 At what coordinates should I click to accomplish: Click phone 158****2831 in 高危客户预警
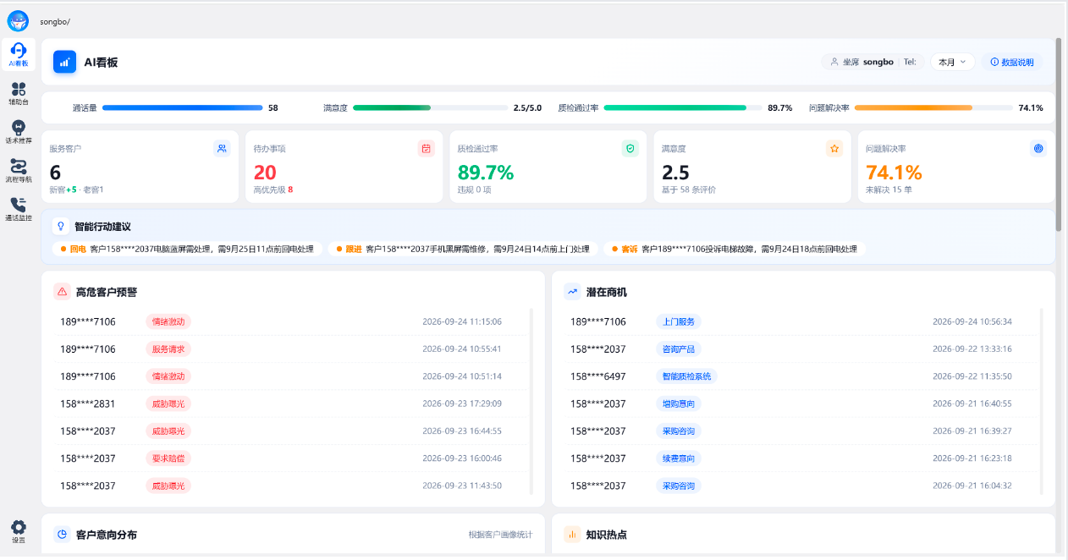point(88,404)
